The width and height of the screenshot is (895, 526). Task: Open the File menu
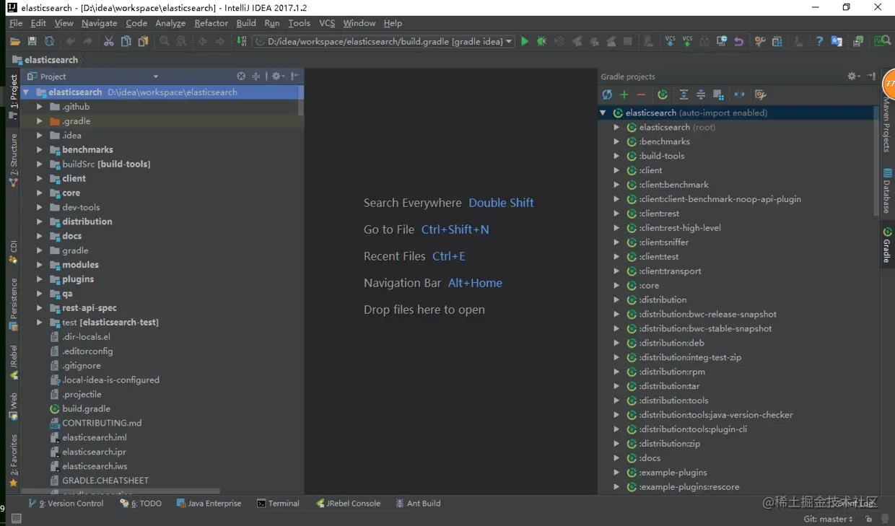click(x=16, y=23)
